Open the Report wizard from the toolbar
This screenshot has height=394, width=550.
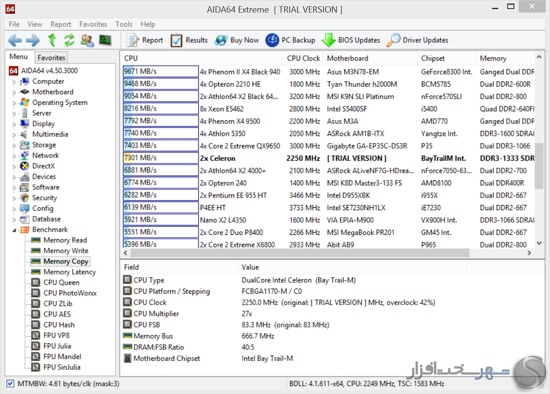click(x=144, y=40)
